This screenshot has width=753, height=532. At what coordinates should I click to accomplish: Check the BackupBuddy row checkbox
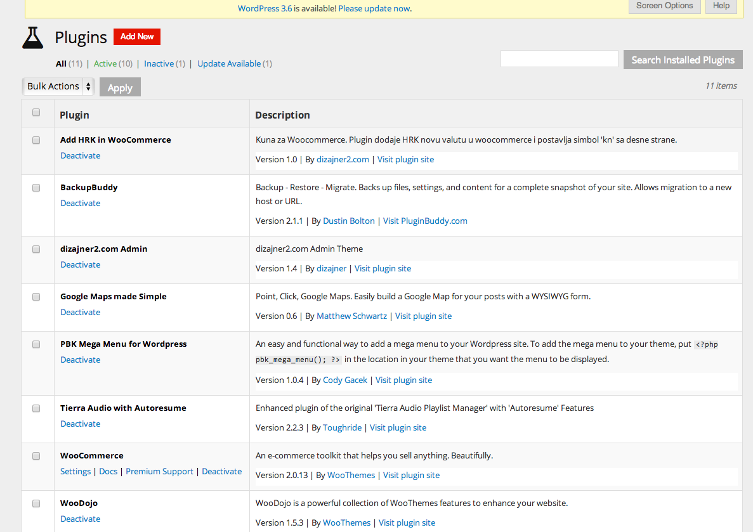point(36,188)
